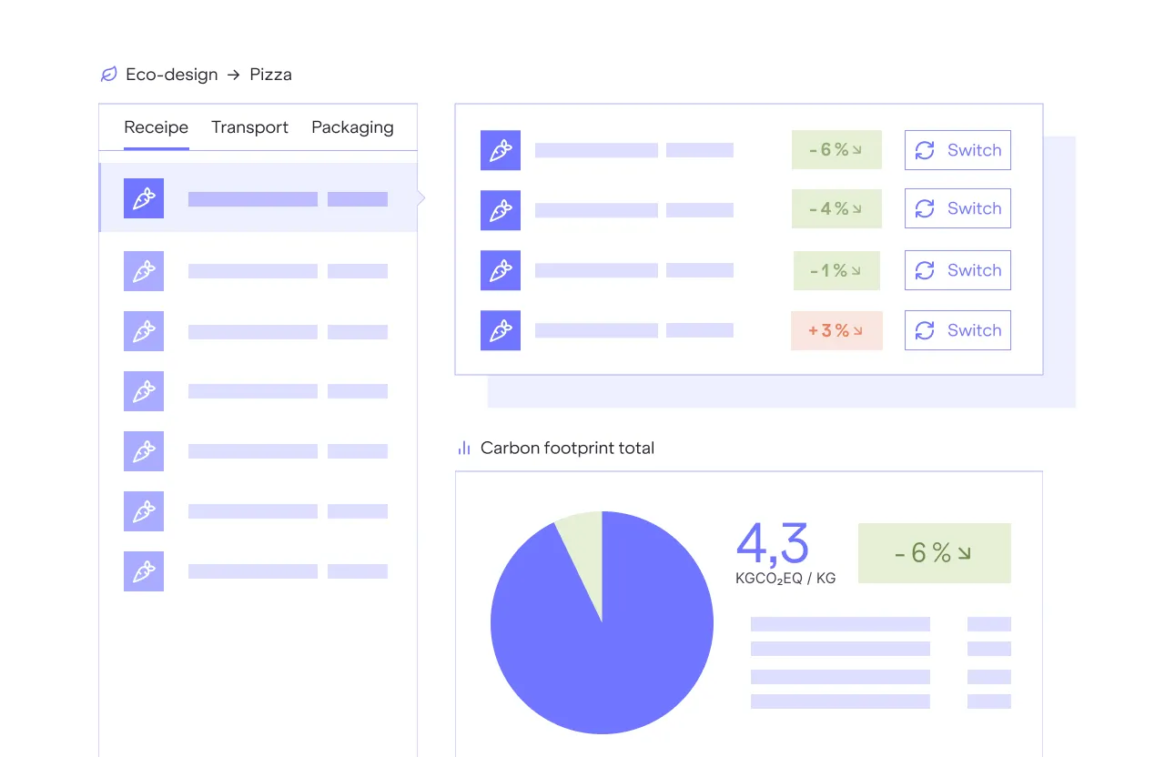Viewport: 1165px width, 757px height.
Task: Toggle the -6% reduction badge on the first row
Action: 836,149
